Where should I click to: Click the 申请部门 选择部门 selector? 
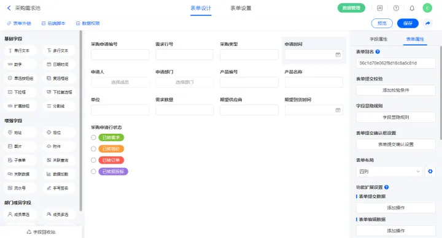point(184,82)
